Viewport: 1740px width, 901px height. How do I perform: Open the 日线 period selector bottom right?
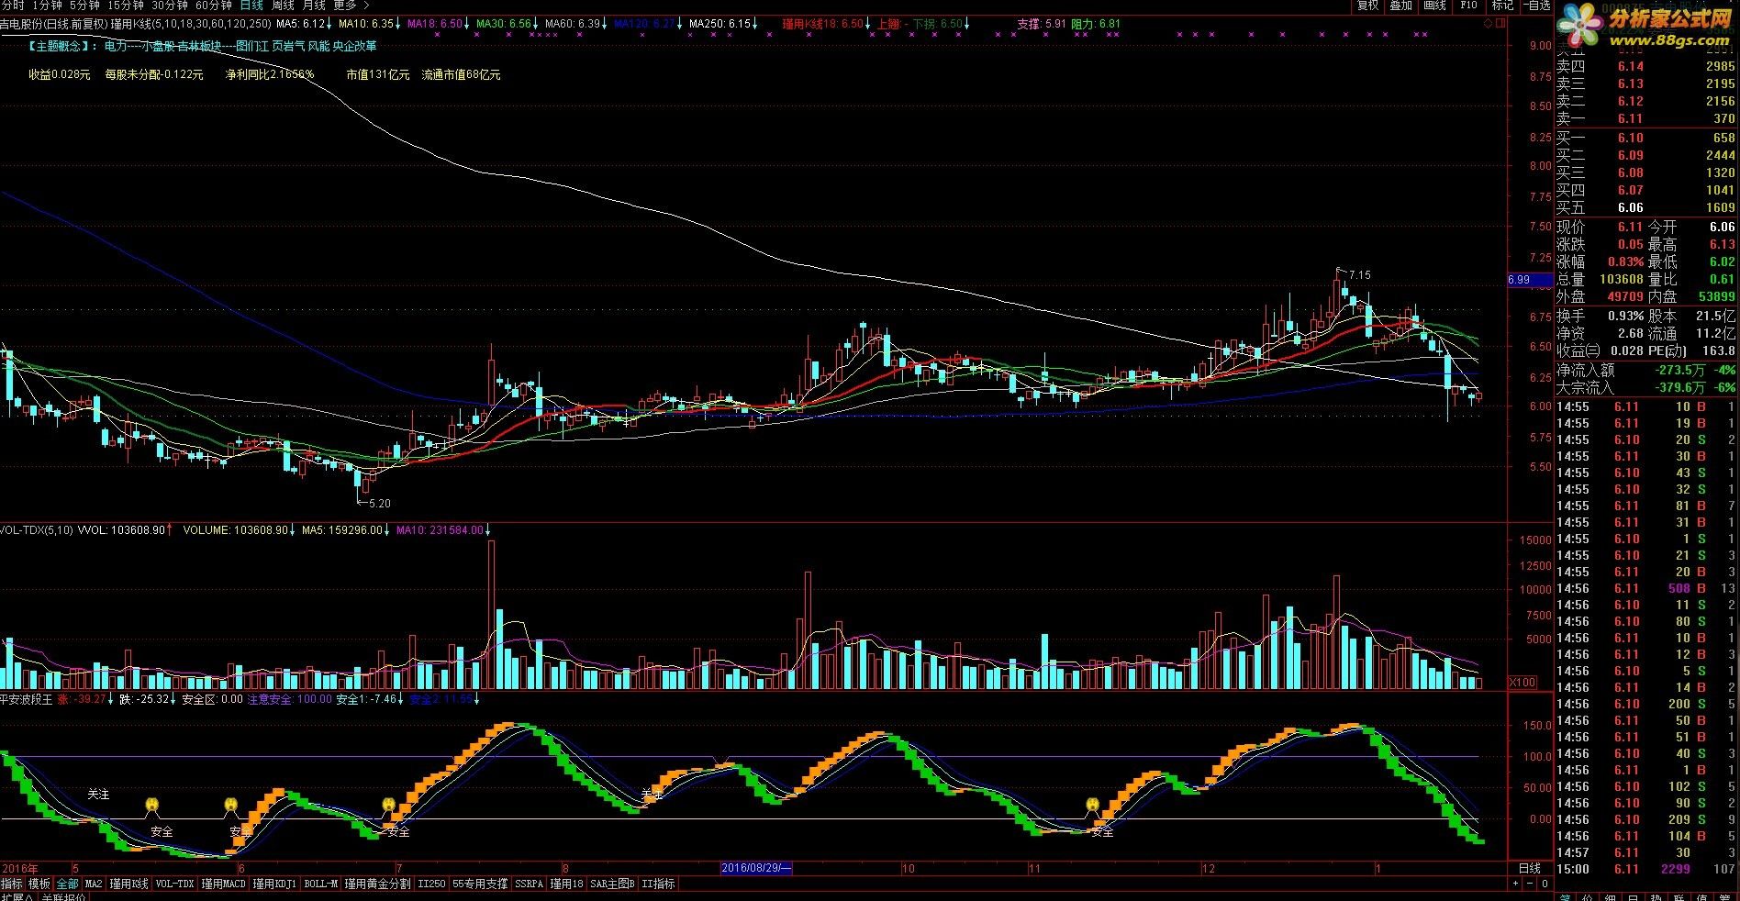tap(1530, 868)
